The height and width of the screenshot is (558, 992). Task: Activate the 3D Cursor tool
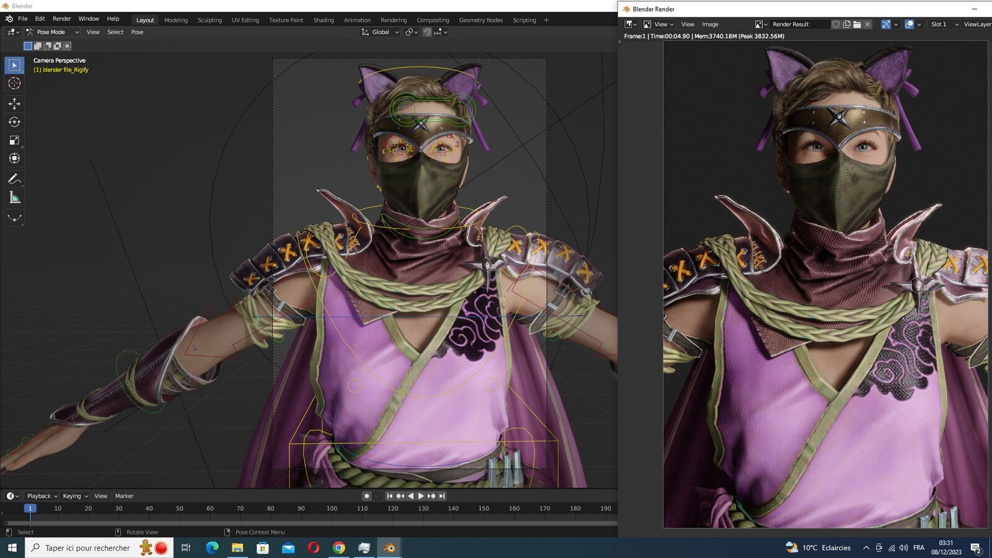pos(14,83)
